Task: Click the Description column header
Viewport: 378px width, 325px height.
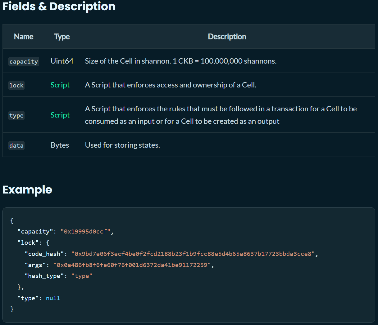Action: pos(227,37)
